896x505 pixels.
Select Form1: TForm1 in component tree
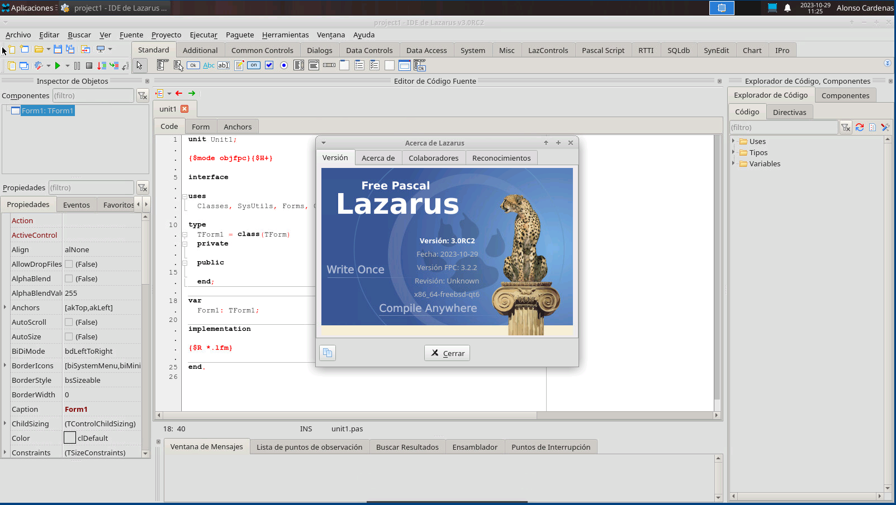pyautogui.click(x=48, y=110)
